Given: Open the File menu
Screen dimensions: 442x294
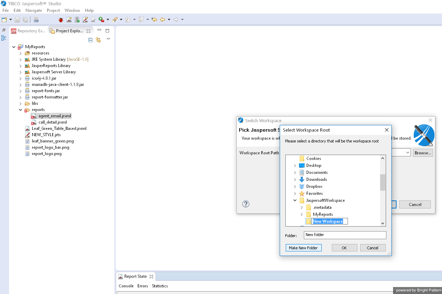Looking at the screenshot, I should [6, 10].
